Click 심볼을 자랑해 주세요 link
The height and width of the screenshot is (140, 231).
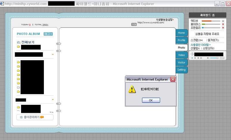[x=207, y=34]
